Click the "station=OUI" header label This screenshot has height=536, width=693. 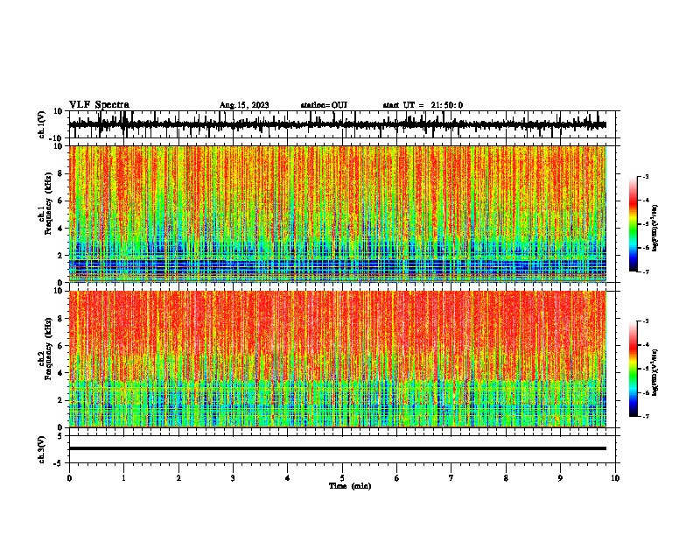pyautogui.click(x=324, y=105)
